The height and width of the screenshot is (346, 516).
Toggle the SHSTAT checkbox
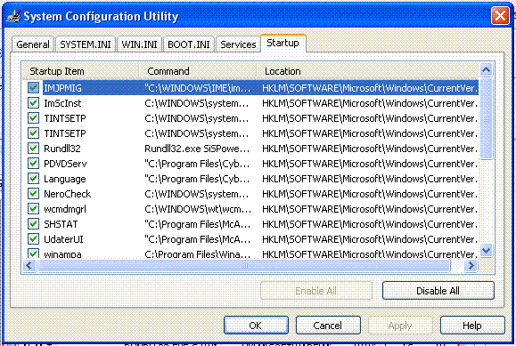tap(33, 224)
